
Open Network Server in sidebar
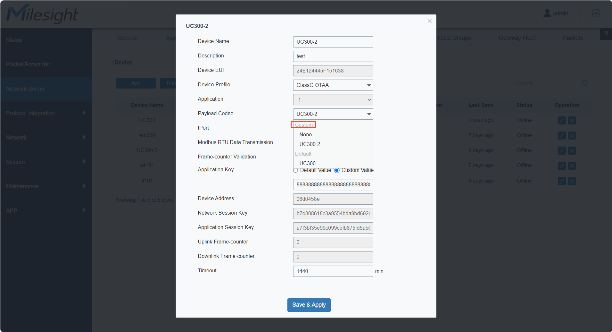[x=46, y=89]
